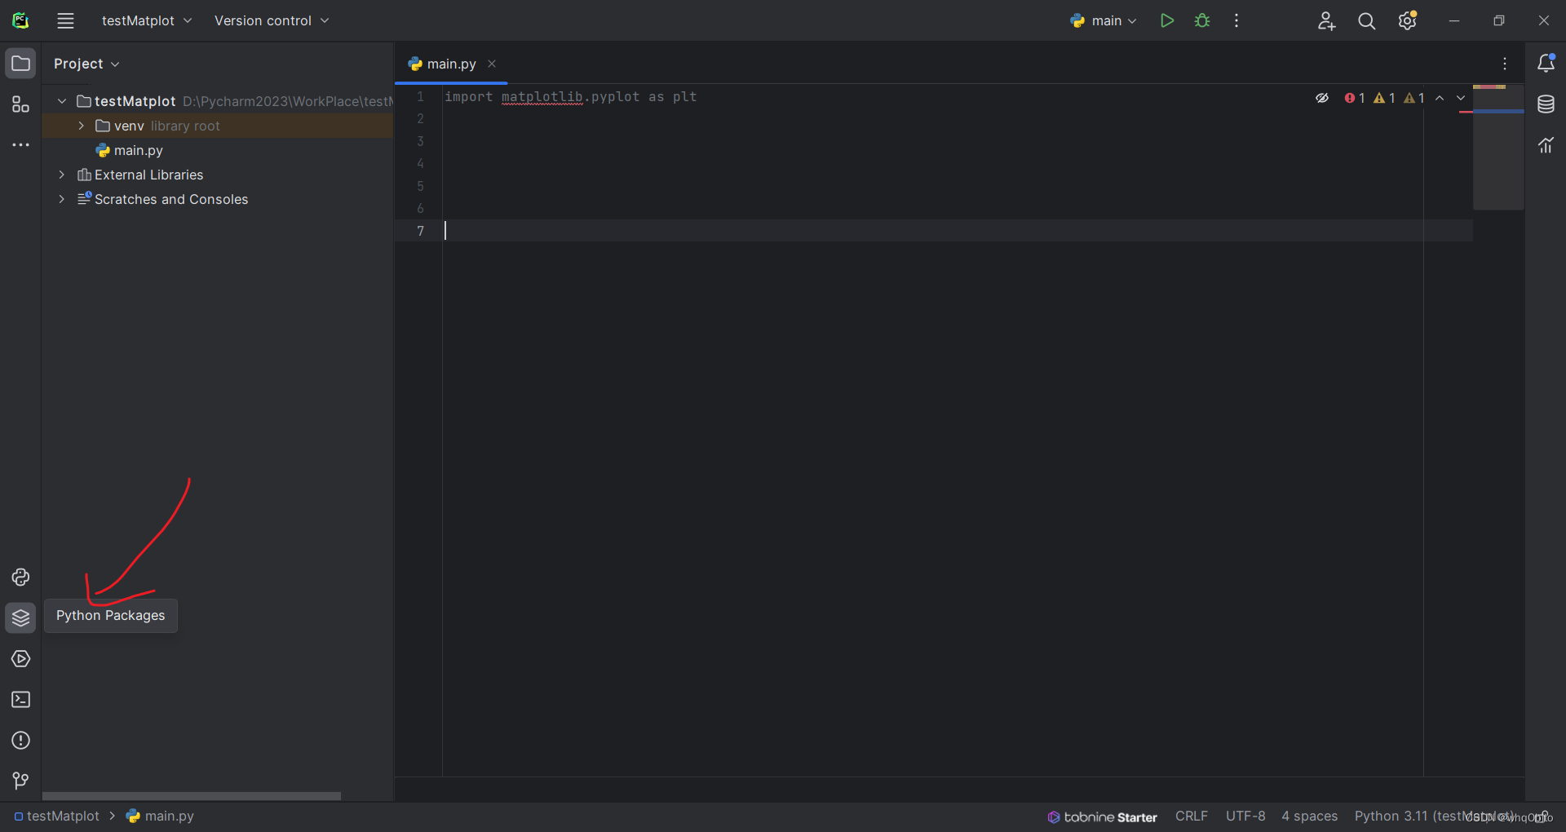Open the Problems tool window
1566x832 pixels.
20,741
